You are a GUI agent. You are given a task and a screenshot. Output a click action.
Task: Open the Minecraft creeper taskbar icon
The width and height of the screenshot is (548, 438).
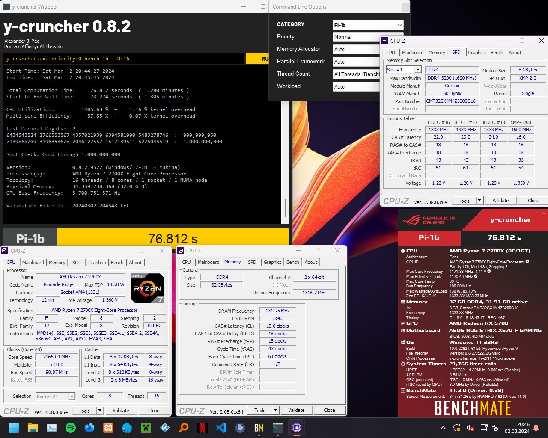[x=146, y=427]
